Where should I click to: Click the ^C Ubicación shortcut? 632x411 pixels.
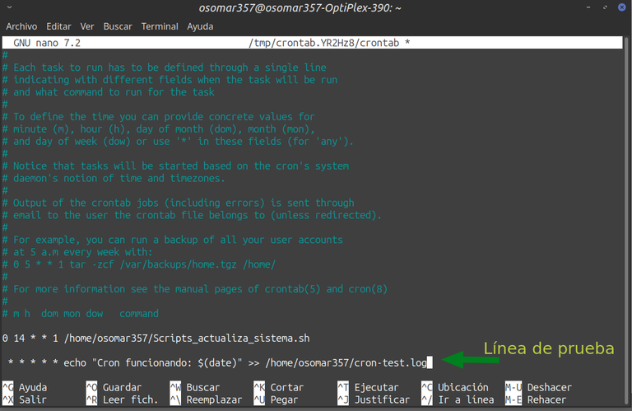pos(455,387)
